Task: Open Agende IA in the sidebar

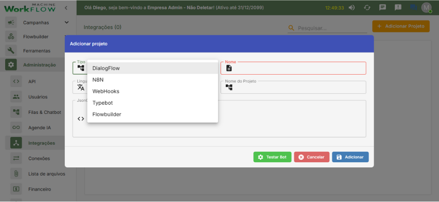Action: click(39, 127)
